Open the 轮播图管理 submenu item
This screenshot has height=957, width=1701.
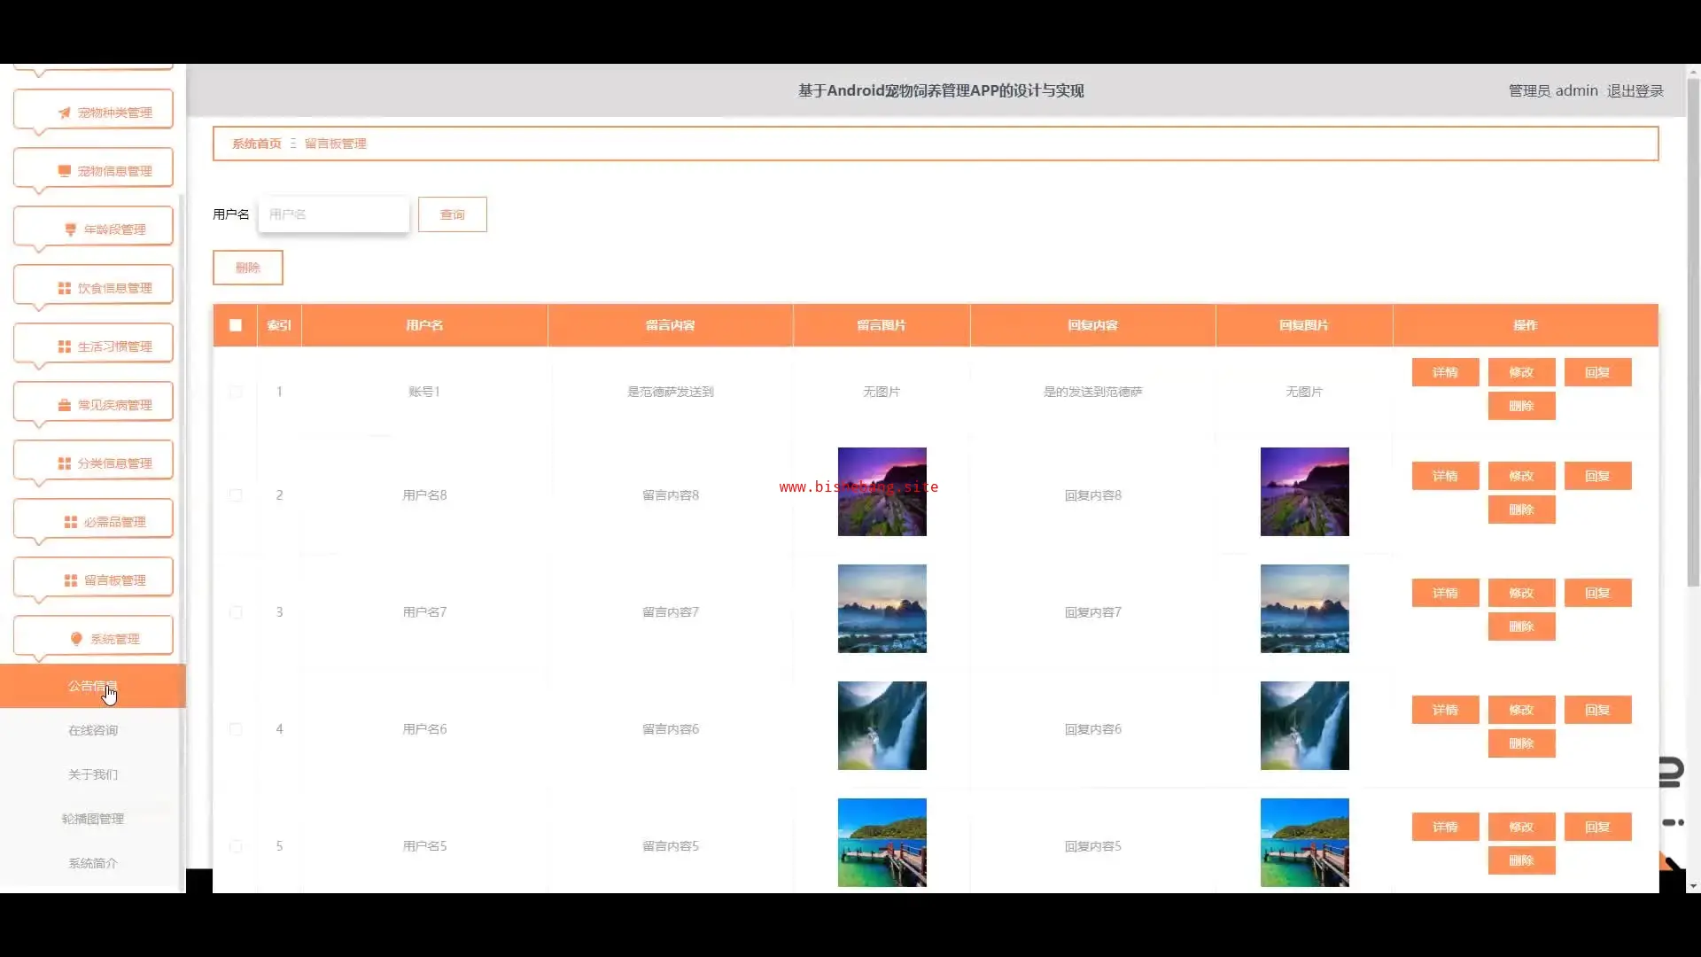click(93, 819)
